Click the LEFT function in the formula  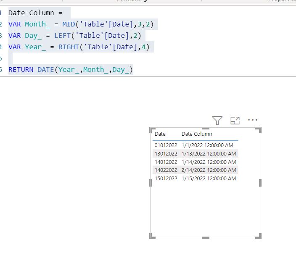[63, 35]
